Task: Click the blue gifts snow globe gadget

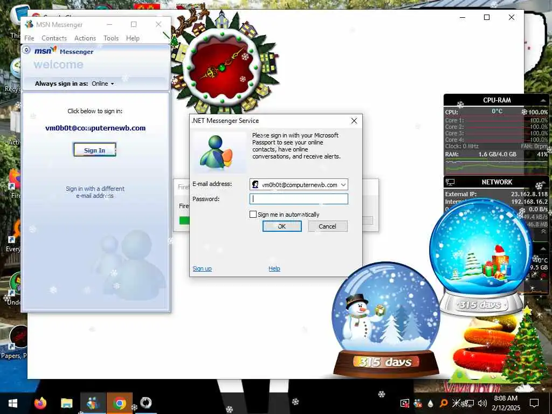Action: [x=480, y=257]
